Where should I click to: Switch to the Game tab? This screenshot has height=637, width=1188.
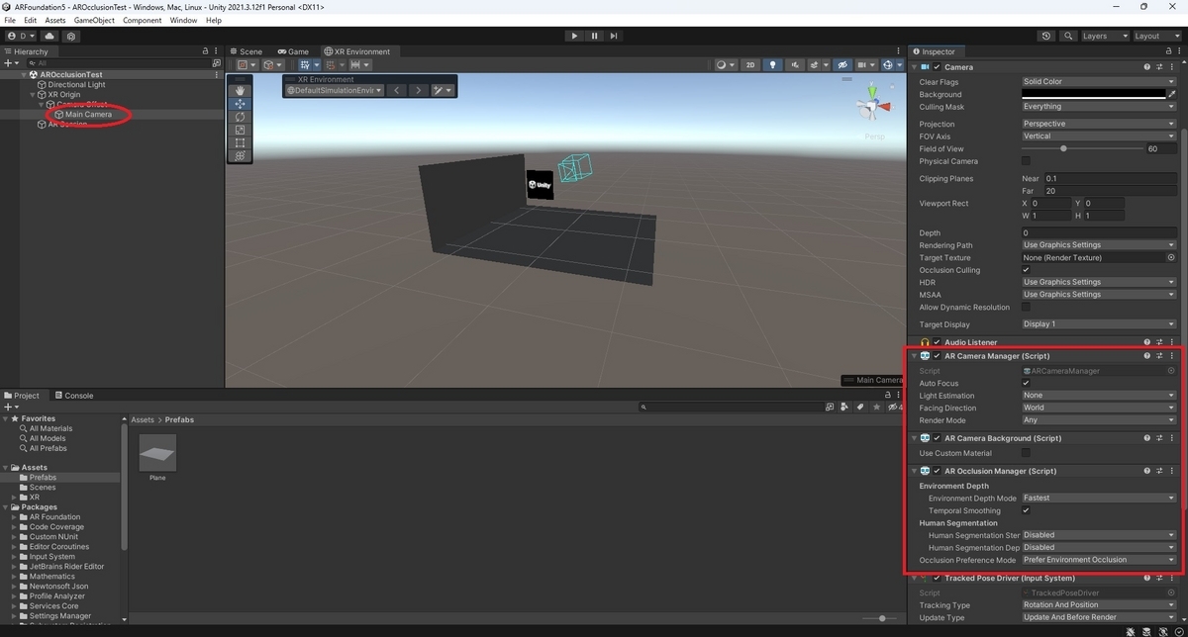(292, 51)
